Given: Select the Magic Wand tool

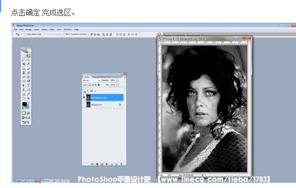Looking at the screenshot, I should click(x=28, y=60).
